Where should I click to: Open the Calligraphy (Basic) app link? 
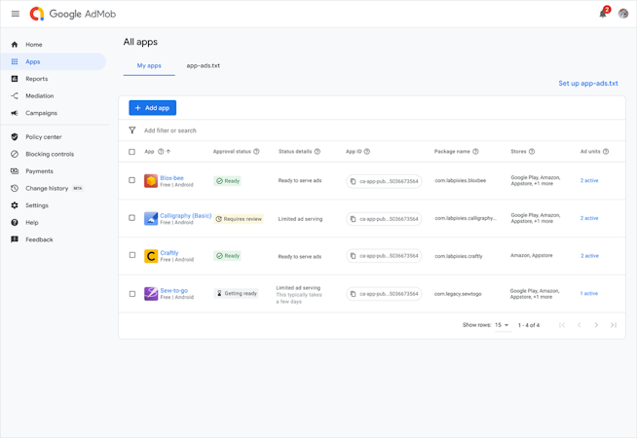(186, 215)
